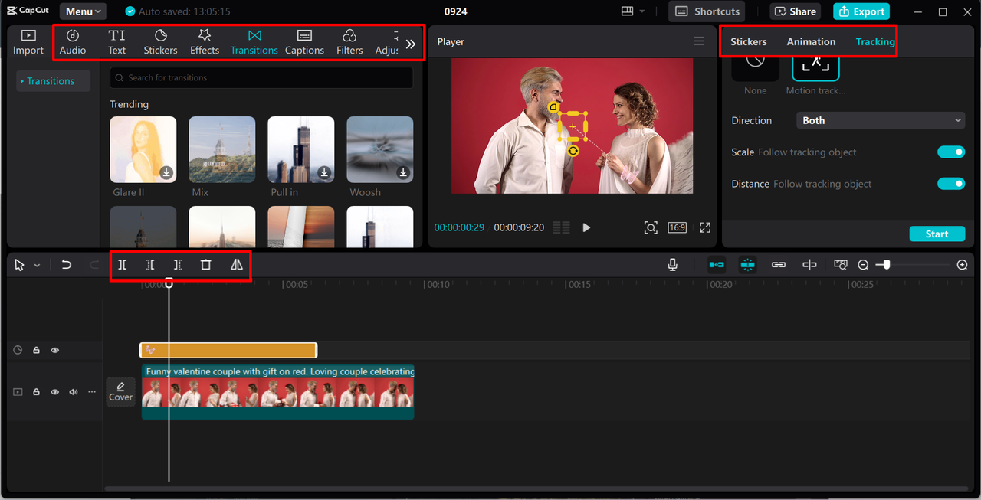Toggle auto snapping in timeline

click(747, 264)
